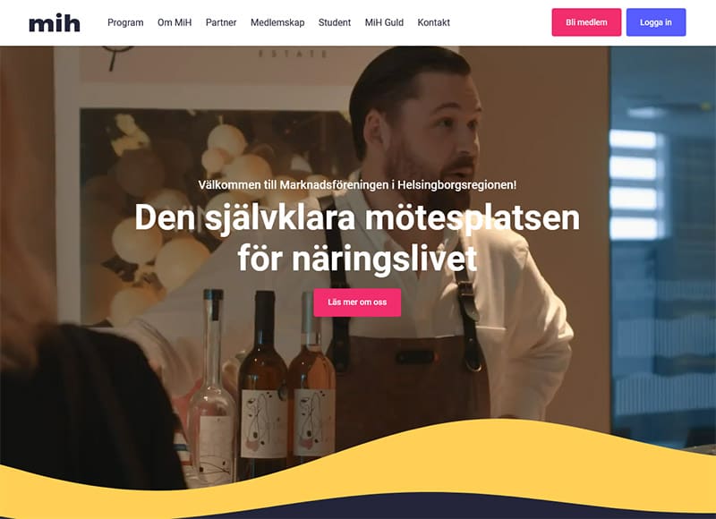Click the Läs mer om oss button
Image resolution: width=716 pixels, height=519 pixels.
(357, 302)
